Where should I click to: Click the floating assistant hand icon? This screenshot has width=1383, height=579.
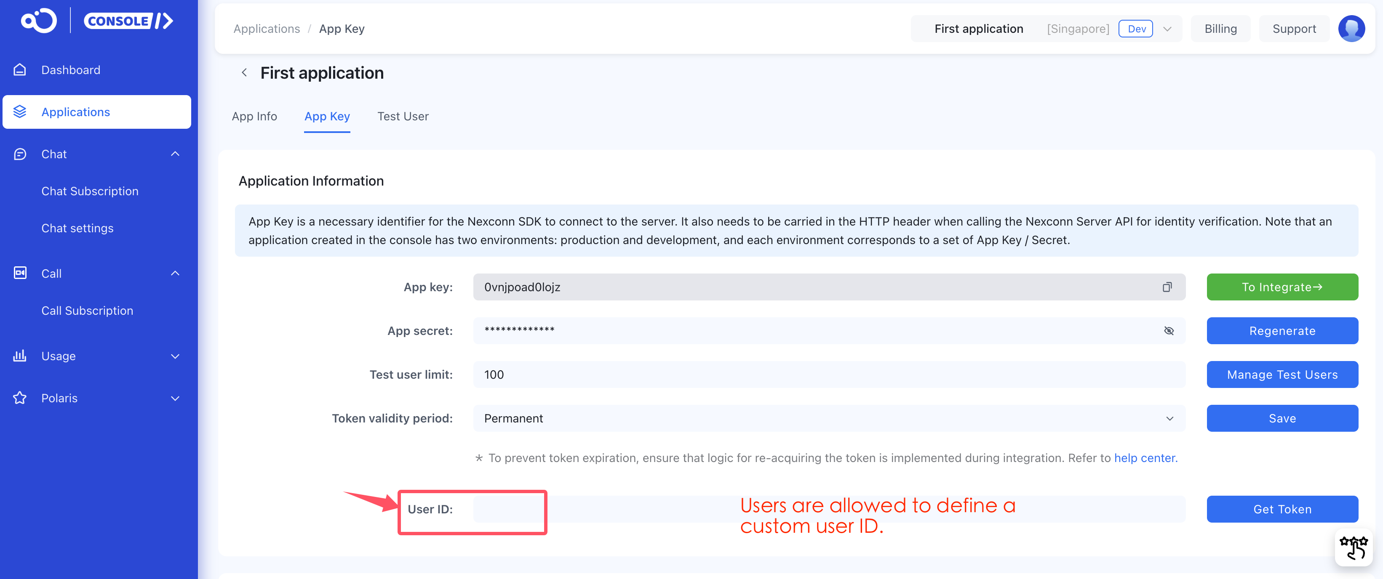click(1353, 547)
